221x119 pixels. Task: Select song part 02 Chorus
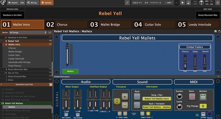(x=66, y=25)
